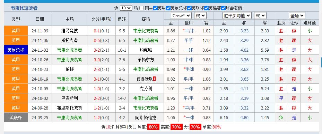This screenshot has width=322, height=134.
Task: Open the 终 dropdown next to Crow*
Action: tap(200, 16)
